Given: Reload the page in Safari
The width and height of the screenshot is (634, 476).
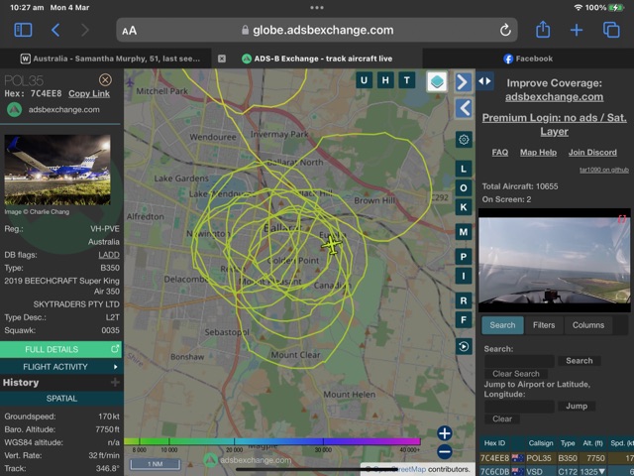Looking at the screenshot, I should pos(505,31).
